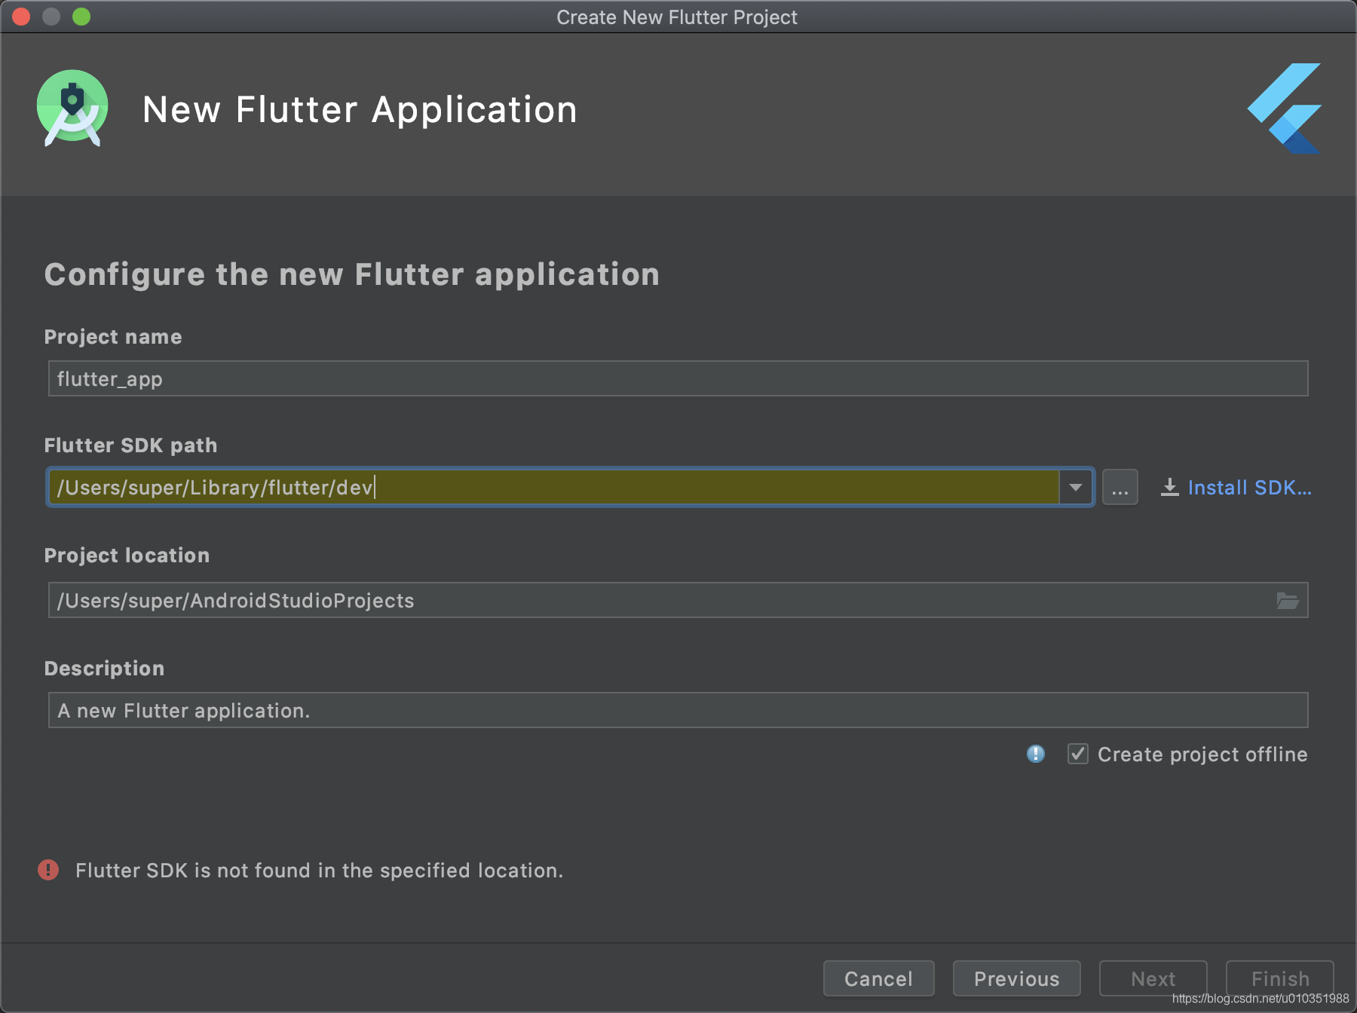Toggle the Create project offline checkbox
The width and height of the screenshot is (1357, 1013).
1078,754
